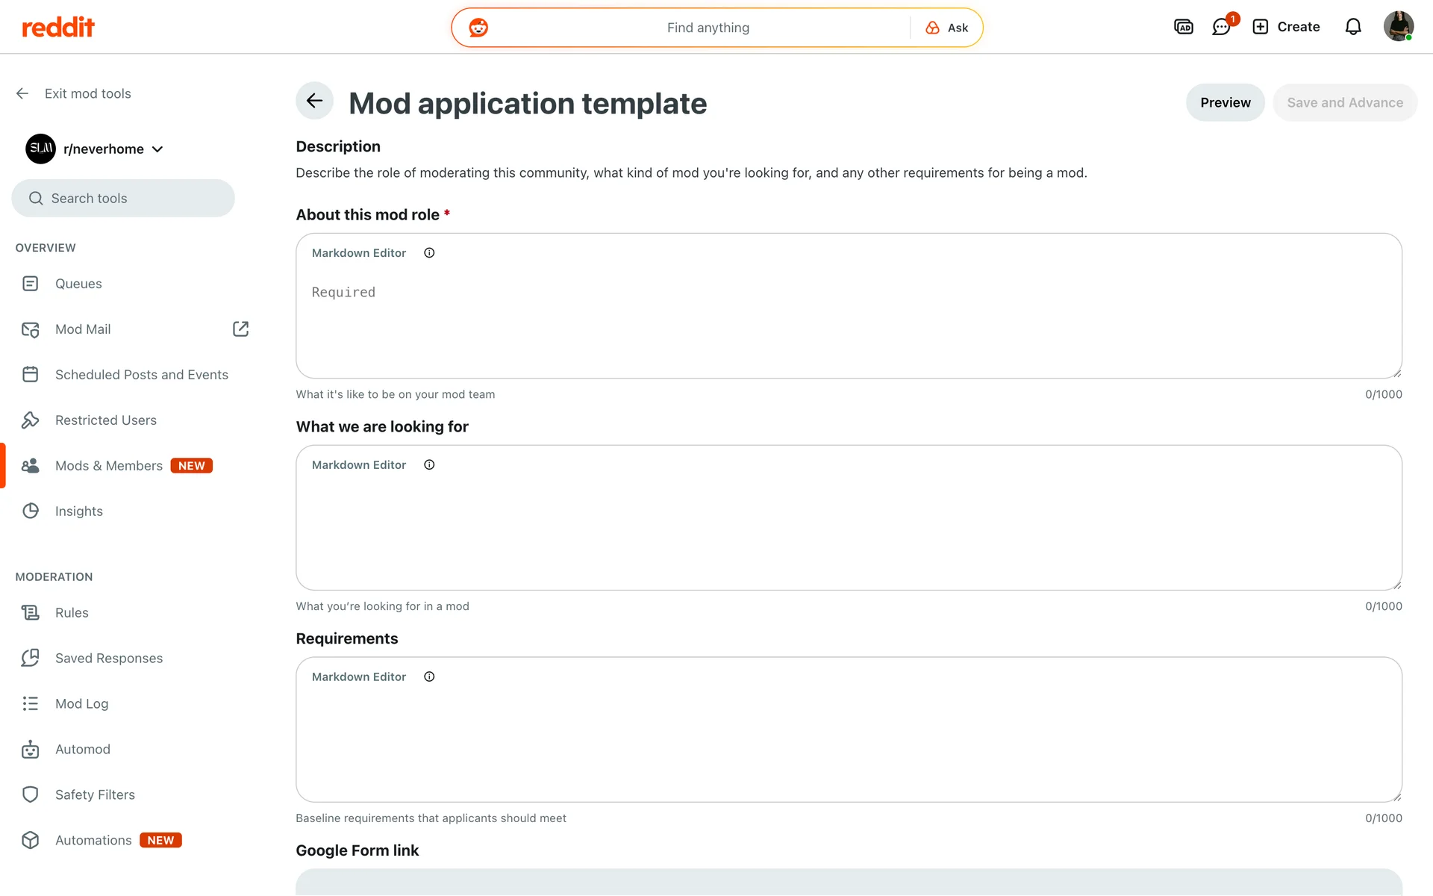
Task: Focus the About this mod role text area
Action: click(848, 321)
